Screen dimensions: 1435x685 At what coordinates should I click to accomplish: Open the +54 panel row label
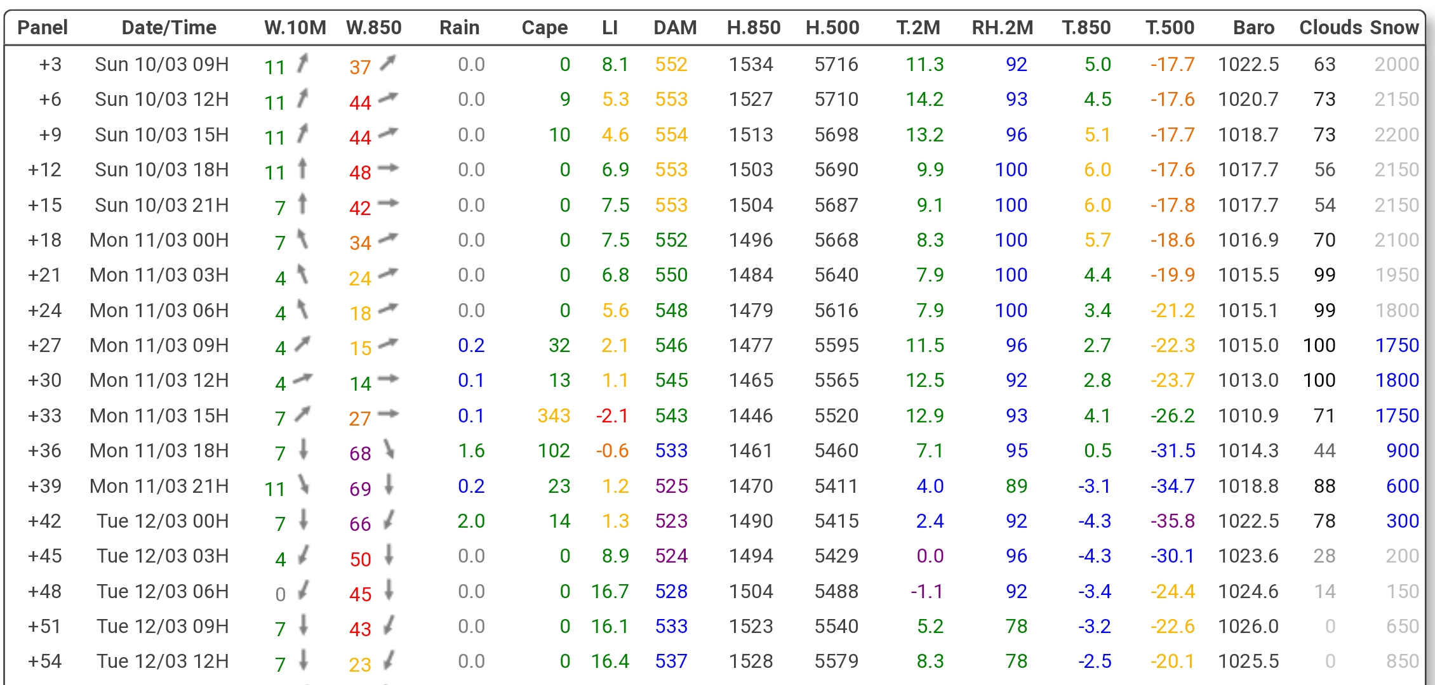(x=44, y=661)
